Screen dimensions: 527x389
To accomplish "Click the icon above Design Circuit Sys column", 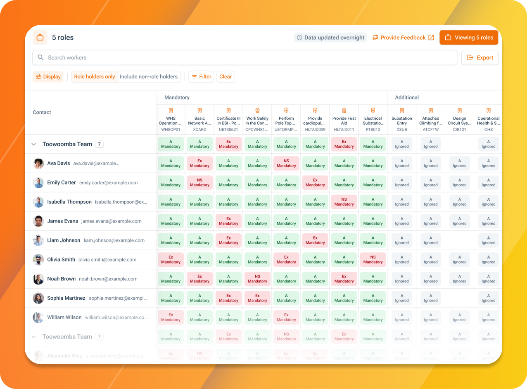I will 460,111.
